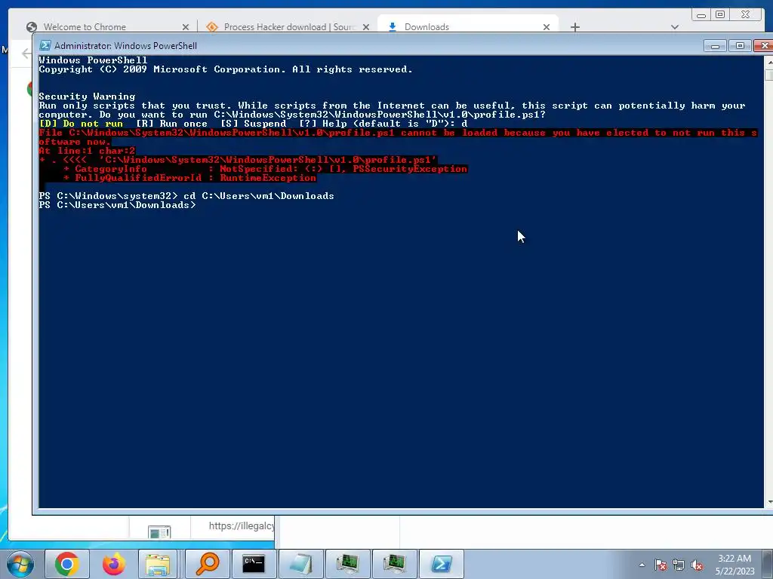Close the Downloads tab

(547, 27)
